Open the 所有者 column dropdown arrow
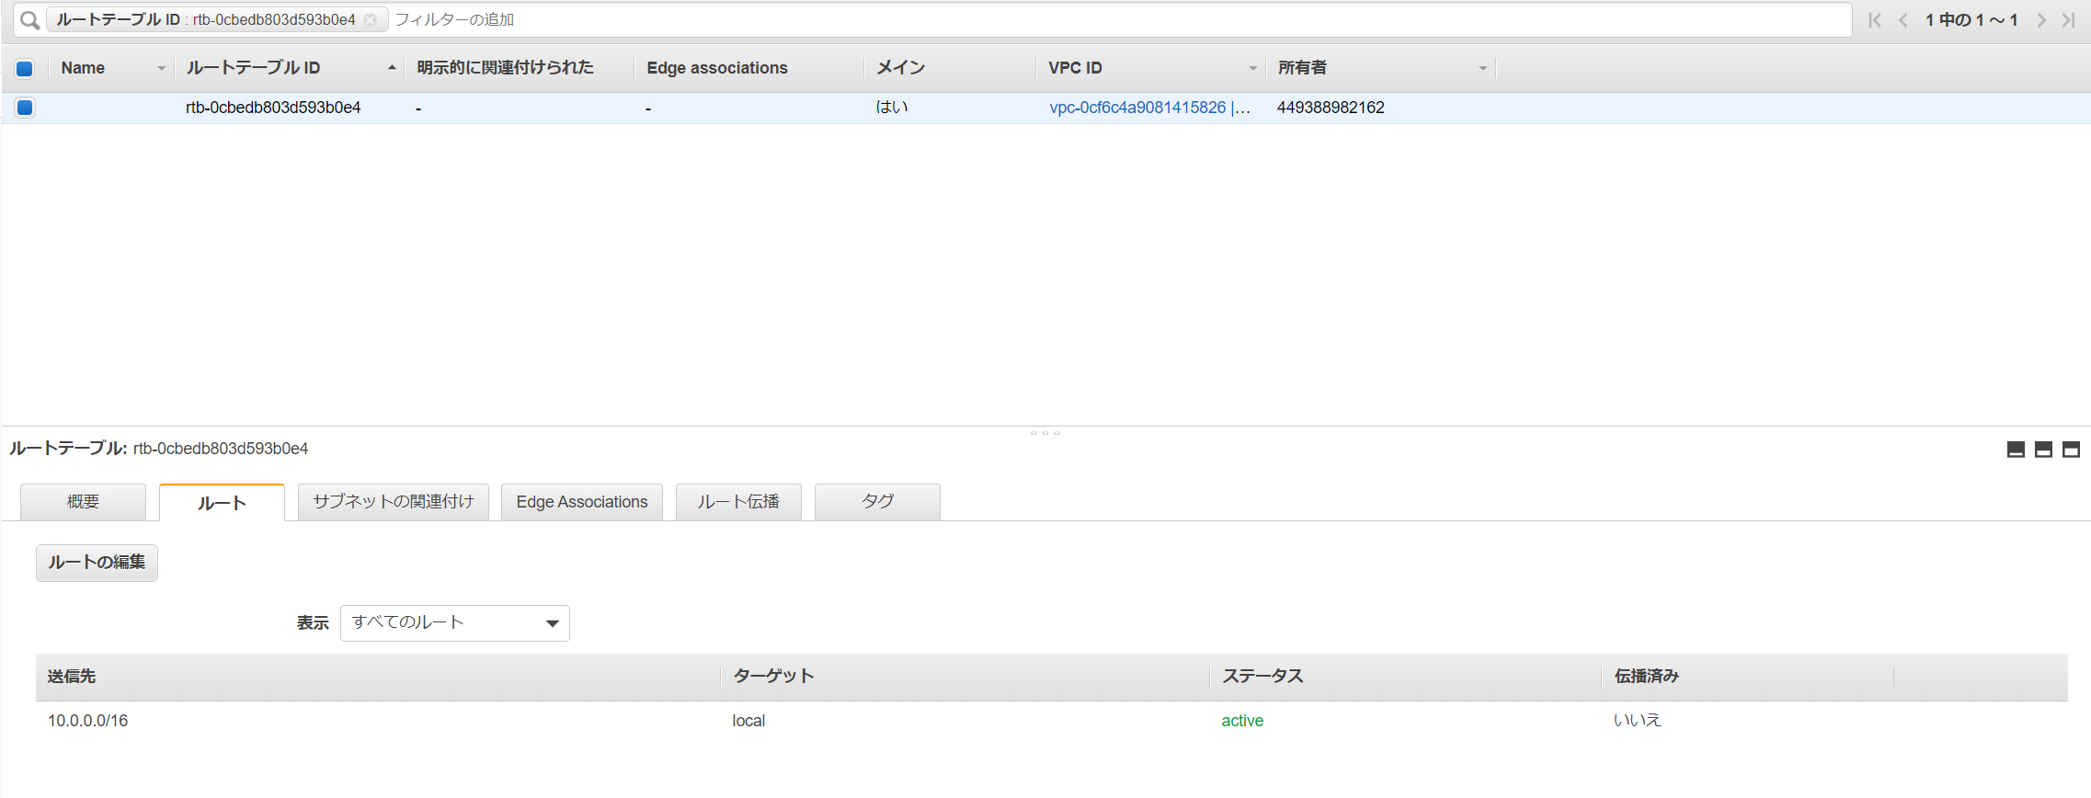The height and width of the screenshot is (798, 2091). coord(1482,69)
